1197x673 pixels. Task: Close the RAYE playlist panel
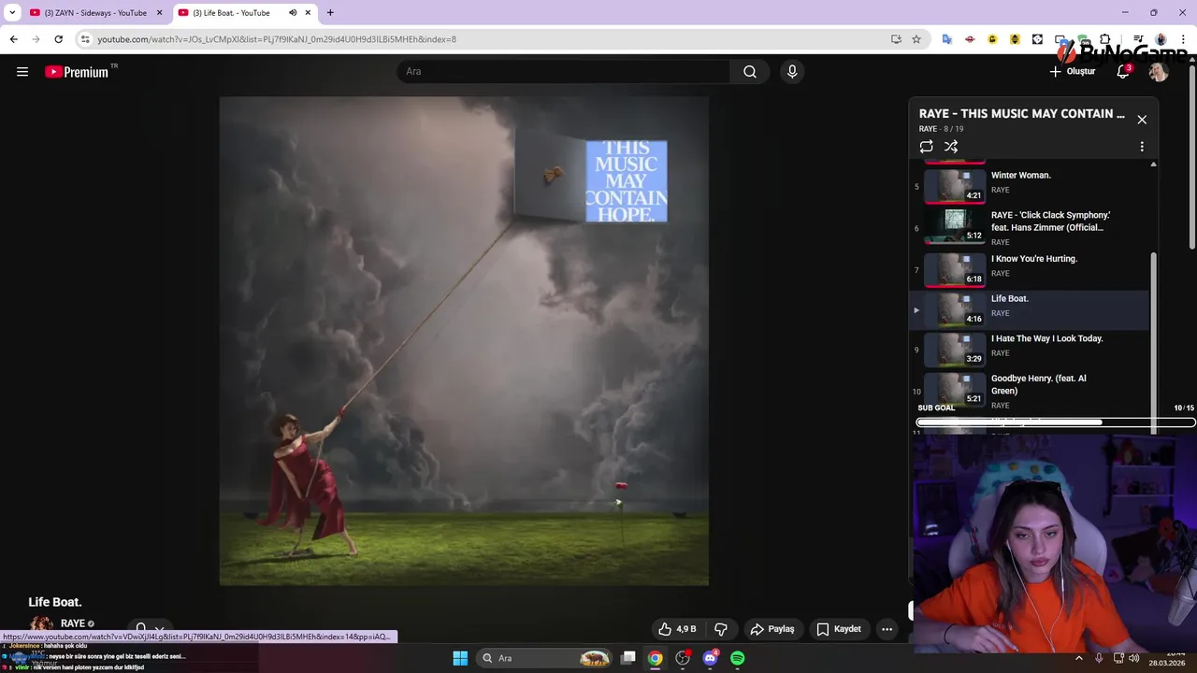coord(1142,120)
